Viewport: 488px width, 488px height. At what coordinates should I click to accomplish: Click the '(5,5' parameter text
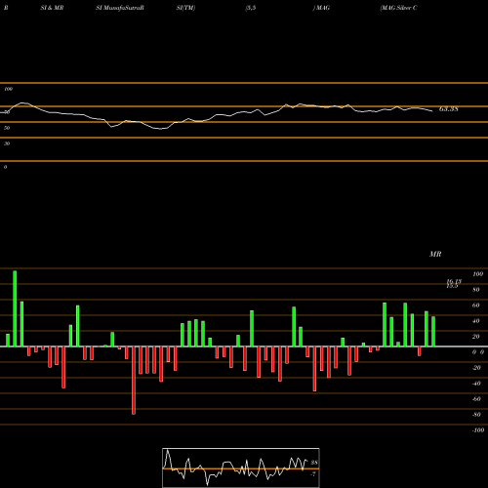tap(251, 8)
